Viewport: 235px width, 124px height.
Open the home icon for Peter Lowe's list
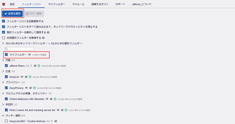[62, 110]
